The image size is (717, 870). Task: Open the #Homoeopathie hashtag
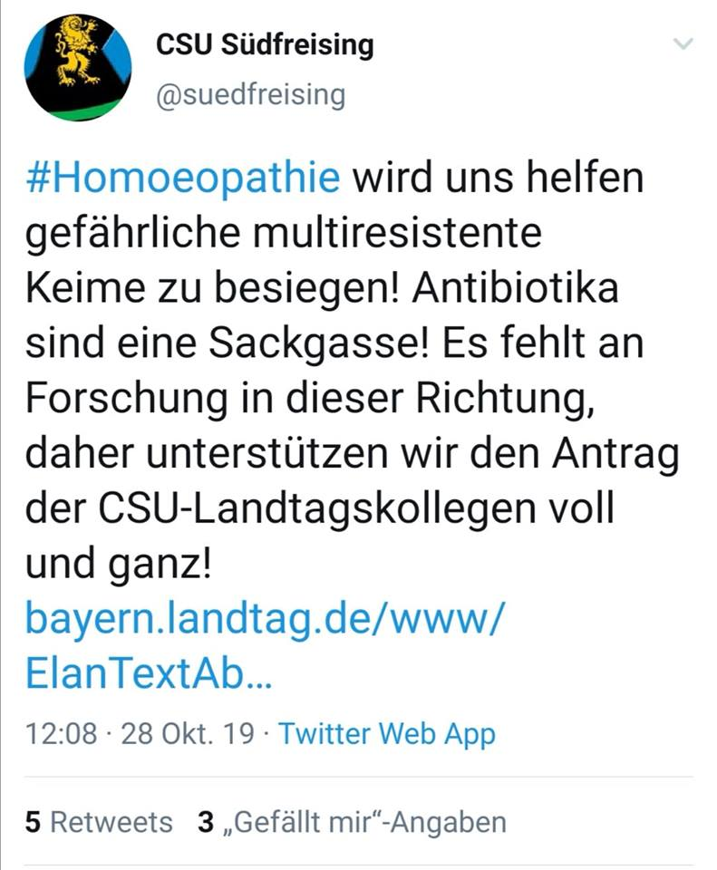(183, 178)
